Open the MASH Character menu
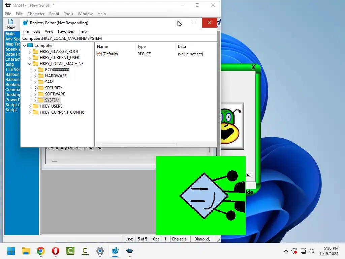 click(36, 13)
